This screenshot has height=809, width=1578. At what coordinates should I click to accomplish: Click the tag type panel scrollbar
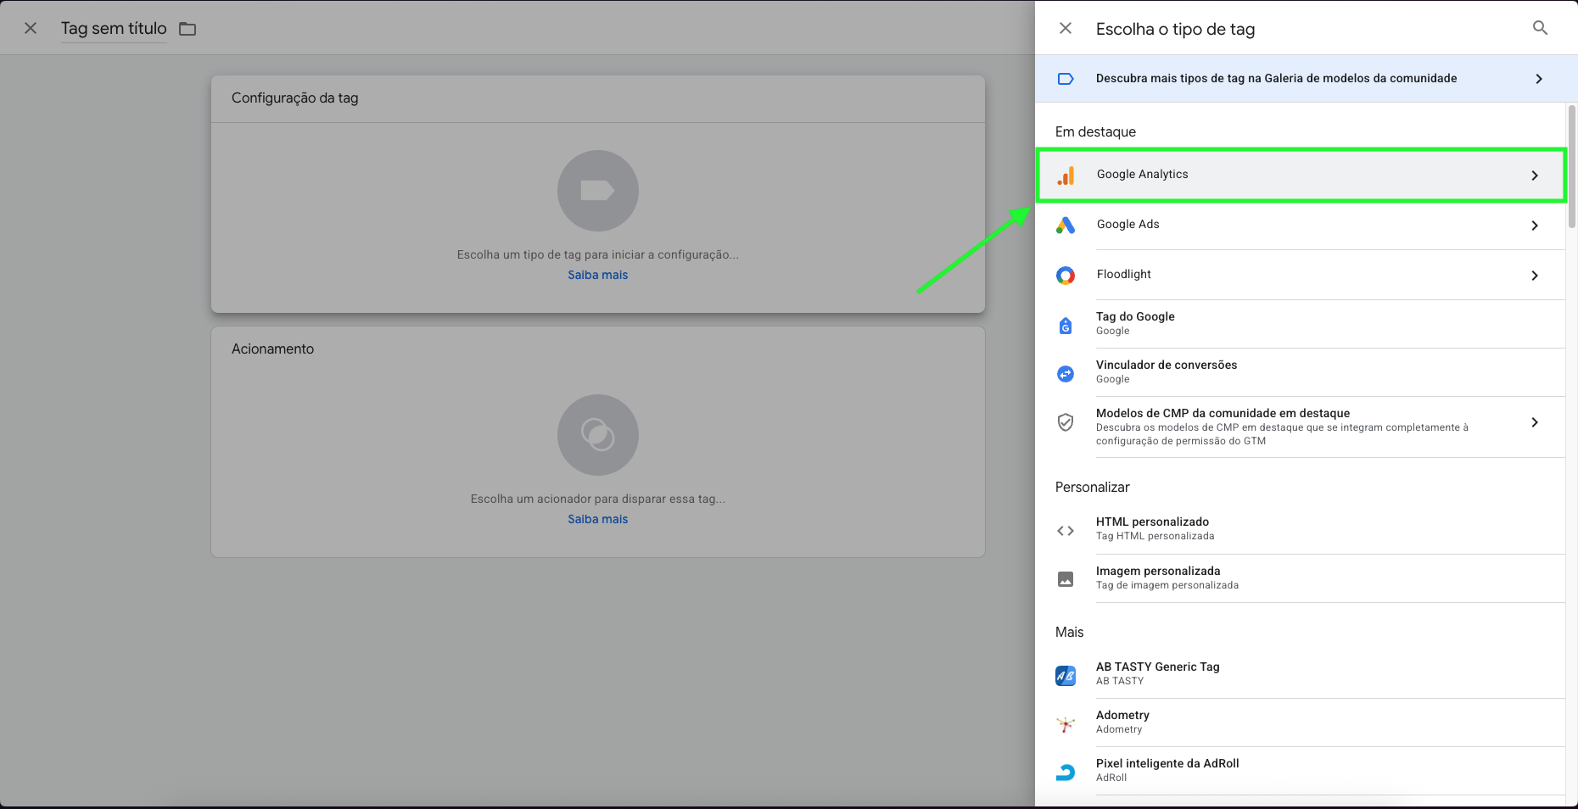[x=1571, y=166]
